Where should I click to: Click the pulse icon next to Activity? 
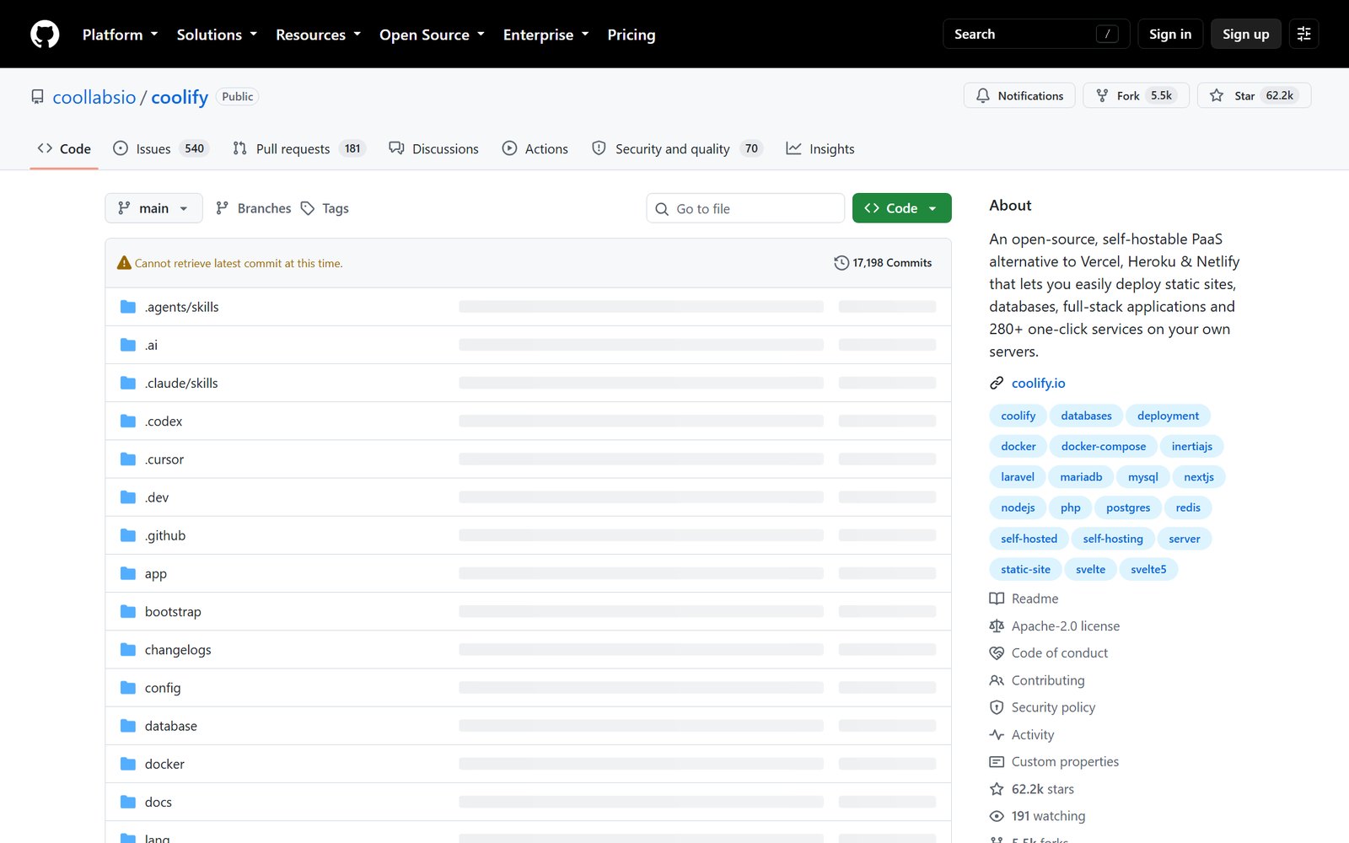pos(997,735)
